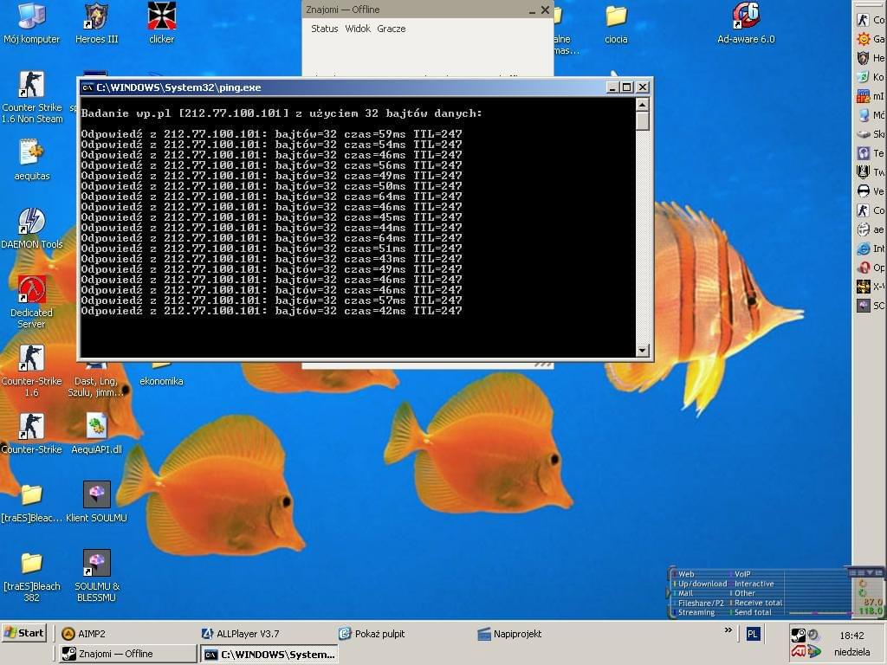The image size is (887, 665).
Task: Click the mIRC 'mI' sidebar icon
Action: [864, 96]
